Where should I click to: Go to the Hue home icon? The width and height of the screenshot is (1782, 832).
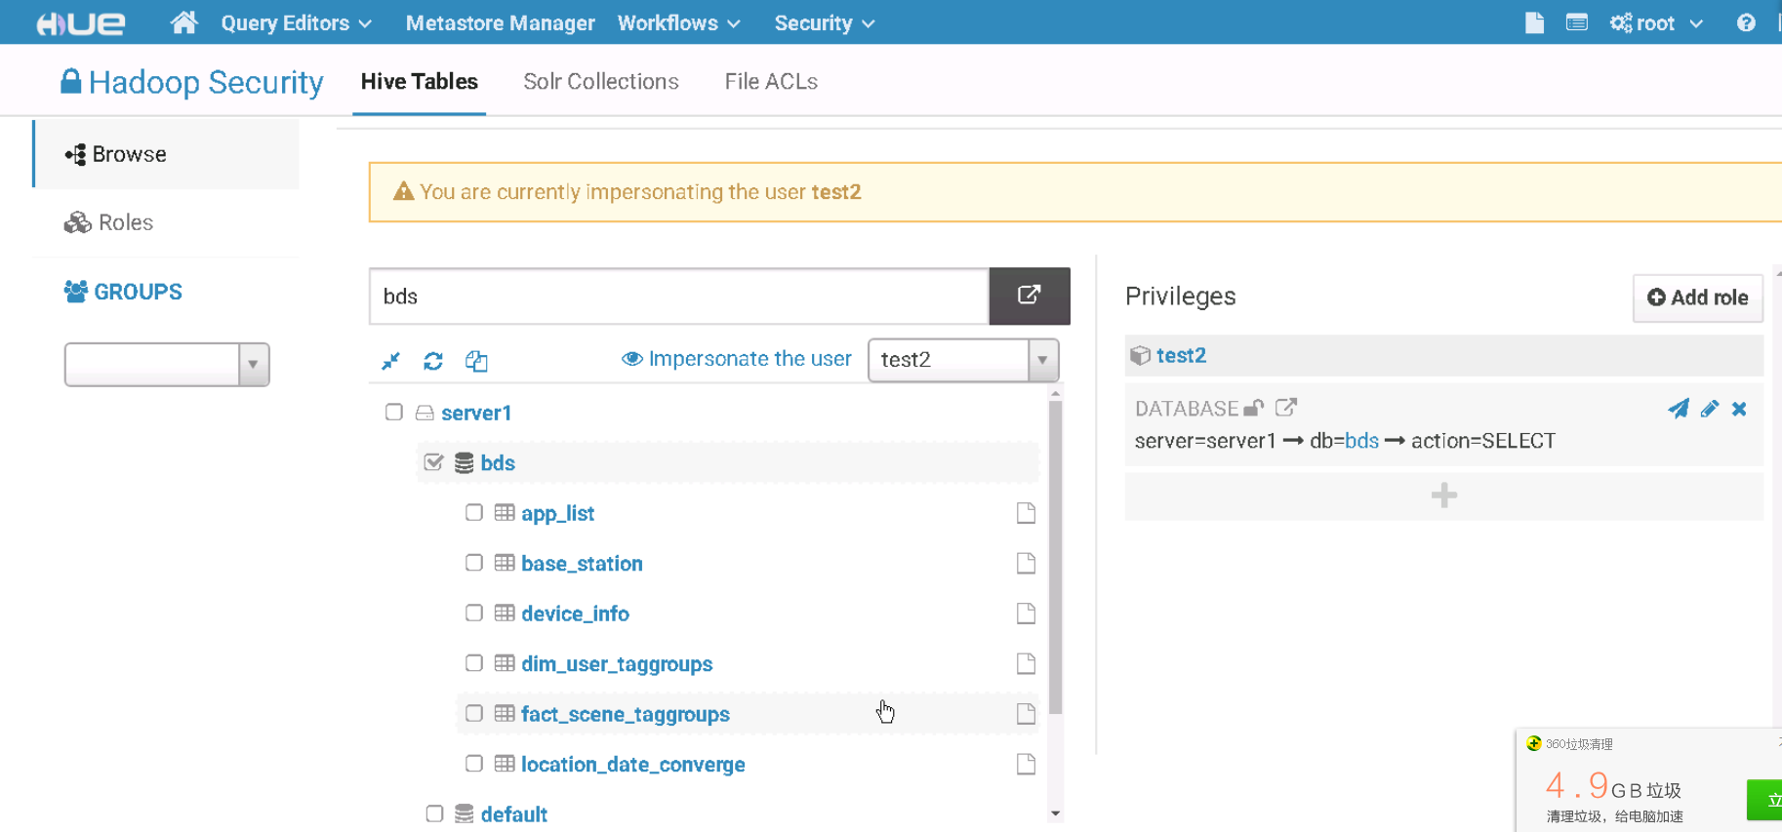pyautogui.click(x=183, y=22)
